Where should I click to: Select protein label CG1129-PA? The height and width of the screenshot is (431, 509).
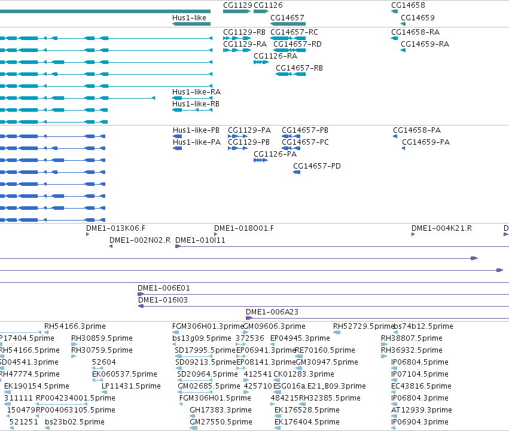pyautogui.click(x=249, y=130)
